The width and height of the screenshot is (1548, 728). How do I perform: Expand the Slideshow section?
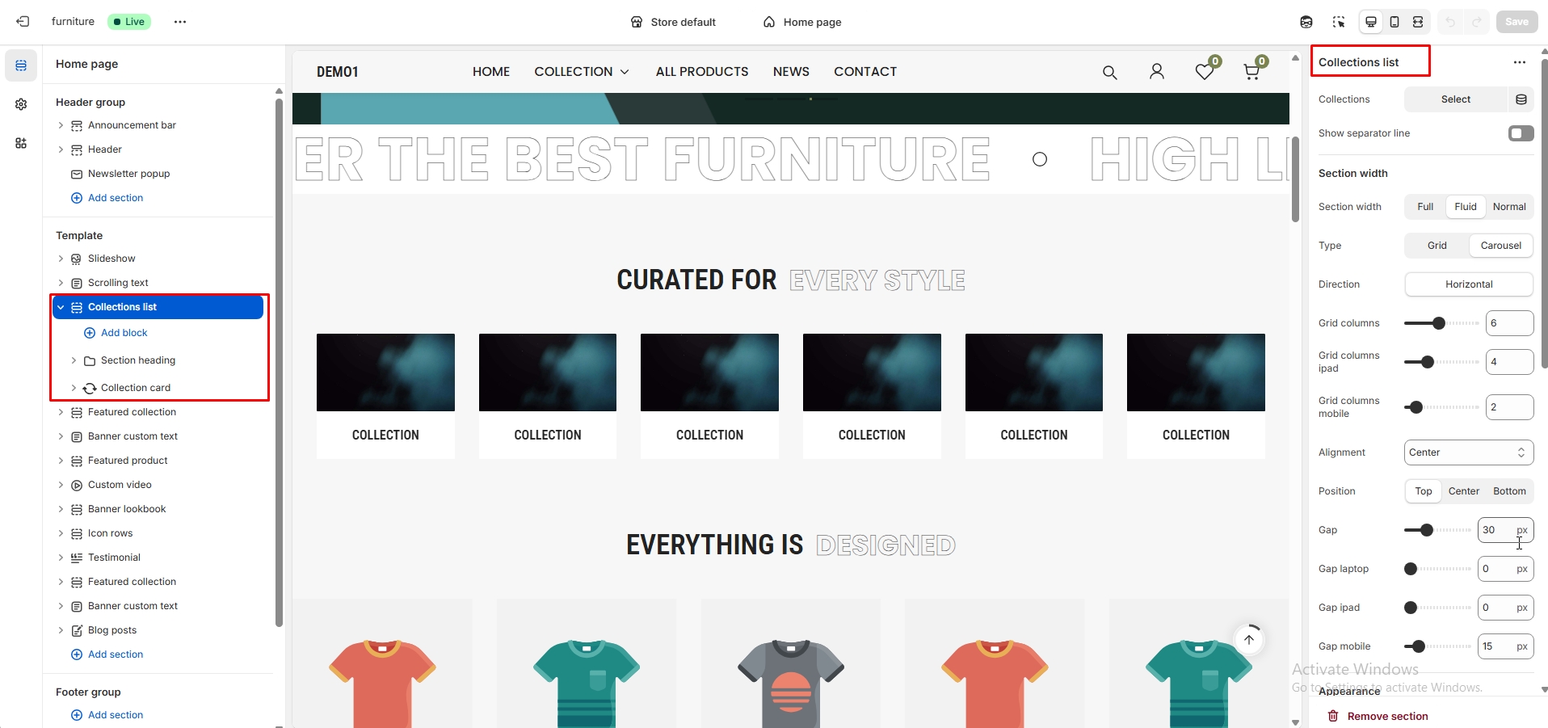click(61, 259)
